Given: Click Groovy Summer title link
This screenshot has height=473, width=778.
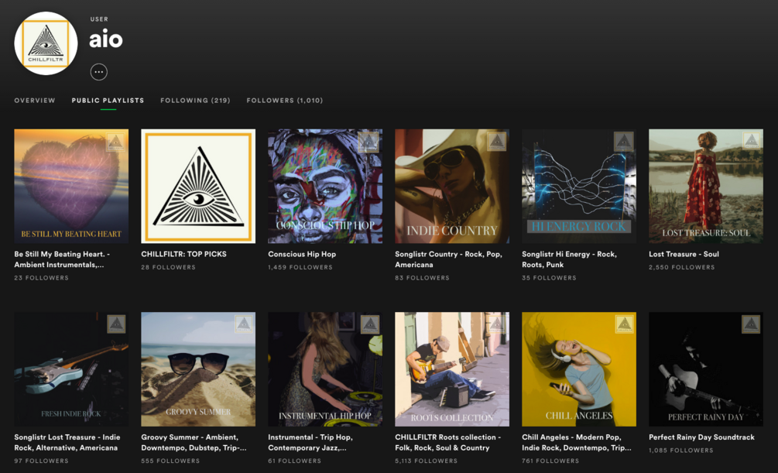Looking at the screenshot, I should coord(194,442).
